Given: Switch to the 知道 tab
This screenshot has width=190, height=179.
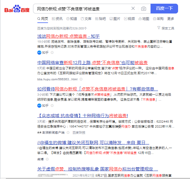Looking at the screenshot, I should point(72,19).
